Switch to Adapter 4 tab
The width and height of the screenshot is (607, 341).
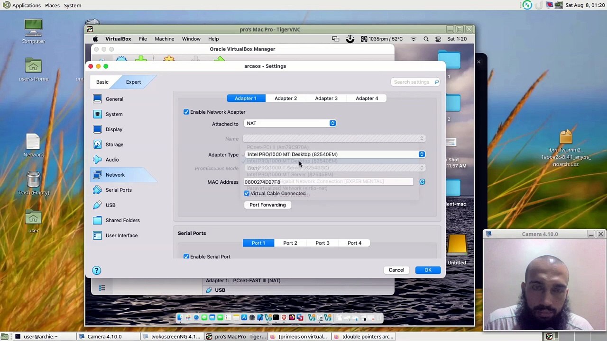pos(367,98)
